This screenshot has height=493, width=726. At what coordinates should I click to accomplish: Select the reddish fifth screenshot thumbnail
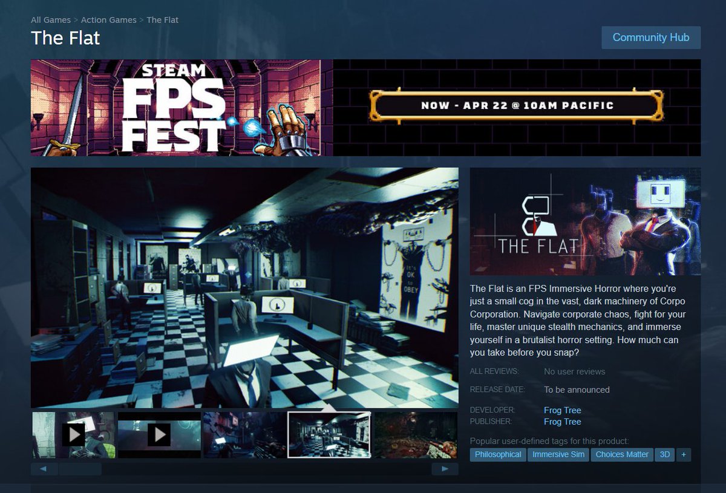[416, 435]
